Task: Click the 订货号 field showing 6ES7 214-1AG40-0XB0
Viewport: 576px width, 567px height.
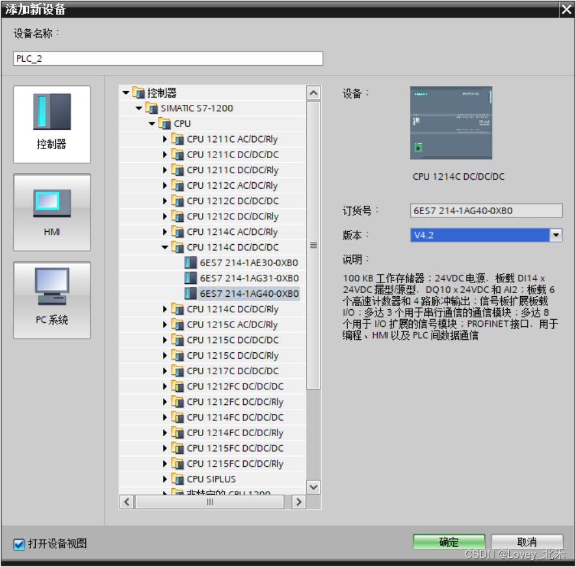Action: 486,210
